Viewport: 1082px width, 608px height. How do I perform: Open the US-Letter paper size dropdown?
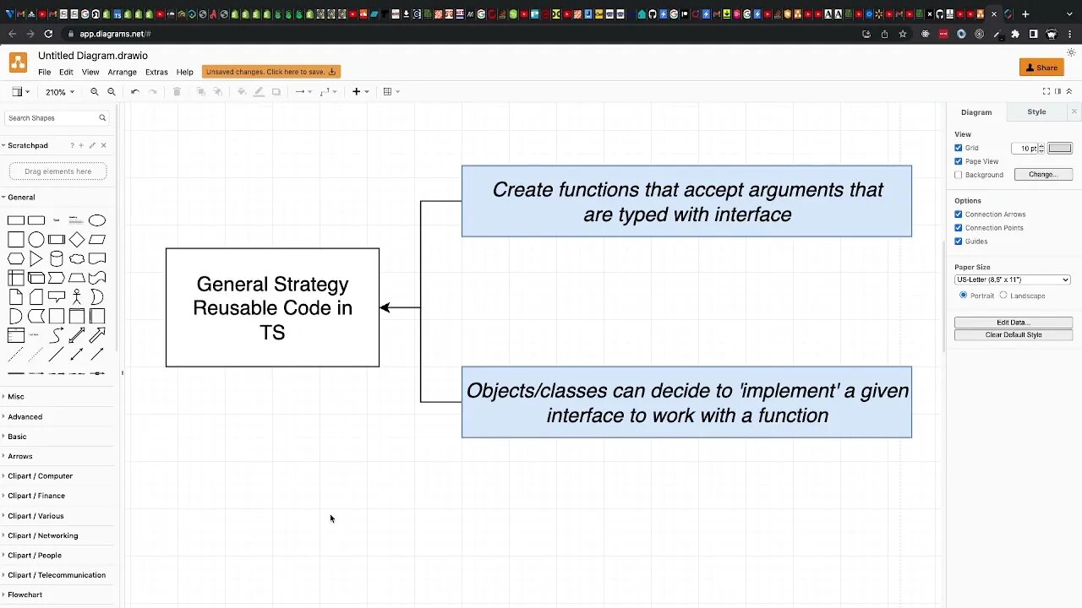click(x=1013, y=280)
